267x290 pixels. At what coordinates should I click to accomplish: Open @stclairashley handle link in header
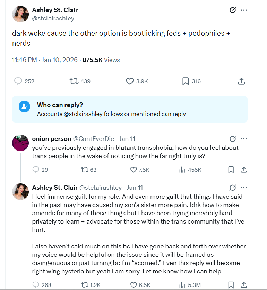click(53, 18)
